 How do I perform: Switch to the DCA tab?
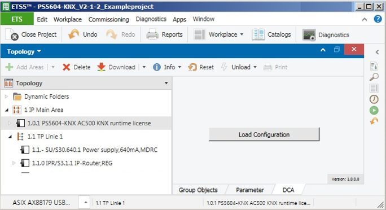pos(288,190)
